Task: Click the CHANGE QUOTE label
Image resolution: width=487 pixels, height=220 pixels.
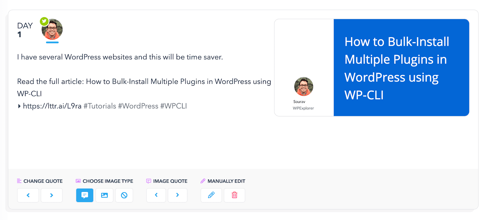Action: point(43,181)
